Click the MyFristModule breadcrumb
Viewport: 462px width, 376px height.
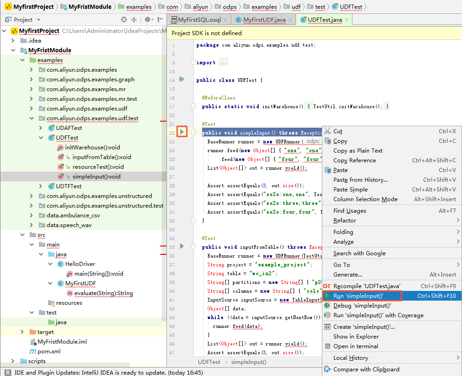90,7
